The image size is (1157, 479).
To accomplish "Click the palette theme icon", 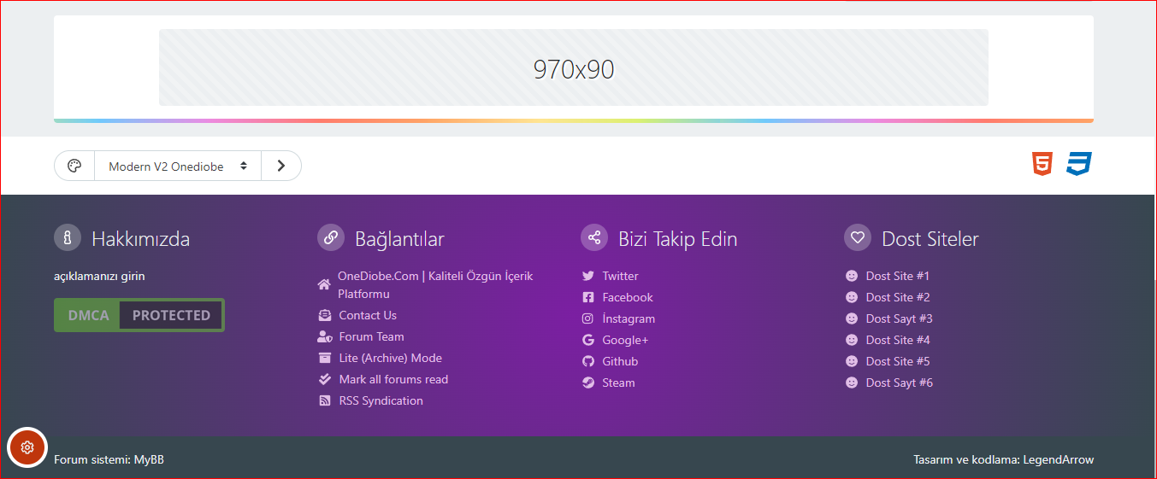I will pyautogui.click(x=74, y=166).
